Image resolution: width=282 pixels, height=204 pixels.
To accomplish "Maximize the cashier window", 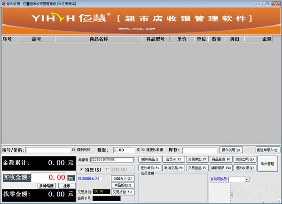I will (x=267, y=4).
